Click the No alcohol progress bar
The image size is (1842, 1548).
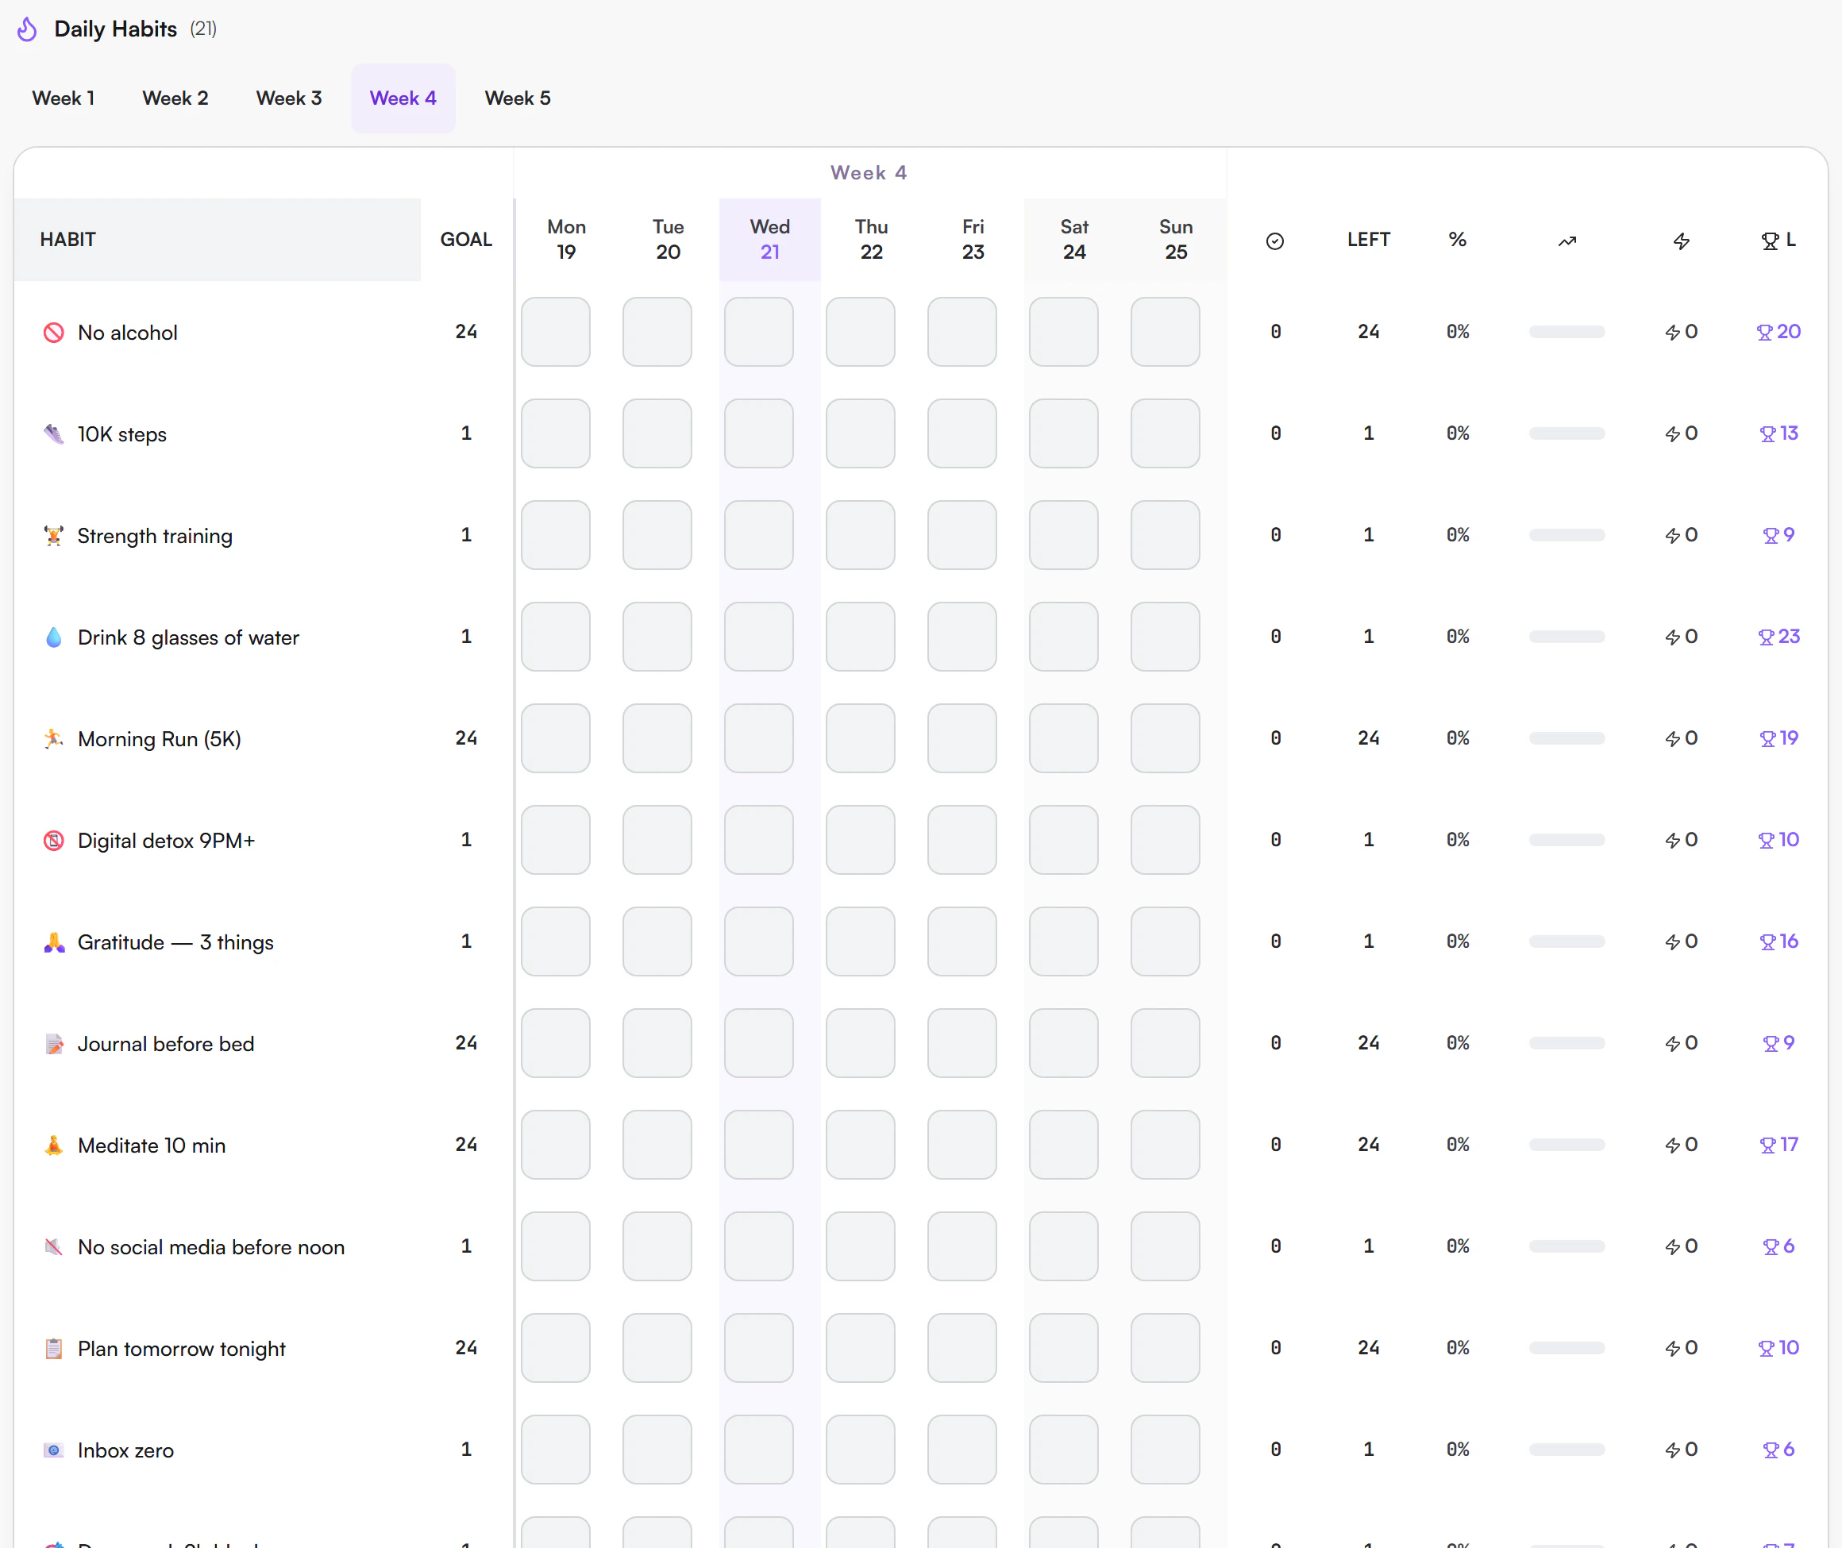click(1567, 332)
